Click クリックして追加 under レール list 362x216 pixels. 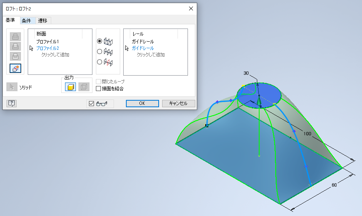151,55
